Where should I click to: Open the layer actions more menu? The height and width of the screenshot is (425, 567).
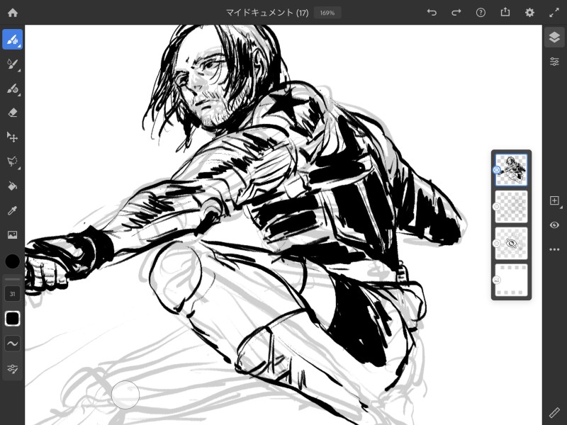tap(554, 249)
